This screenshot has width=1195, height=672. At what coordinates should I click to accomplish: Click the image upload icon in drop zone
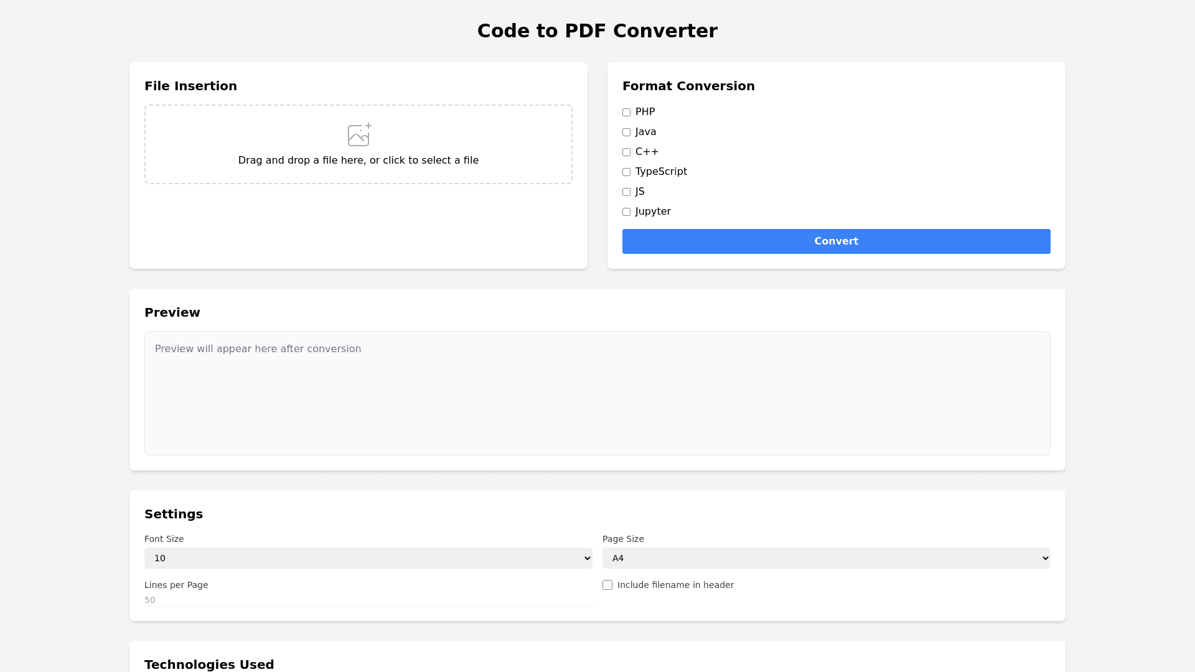[359, 134]
